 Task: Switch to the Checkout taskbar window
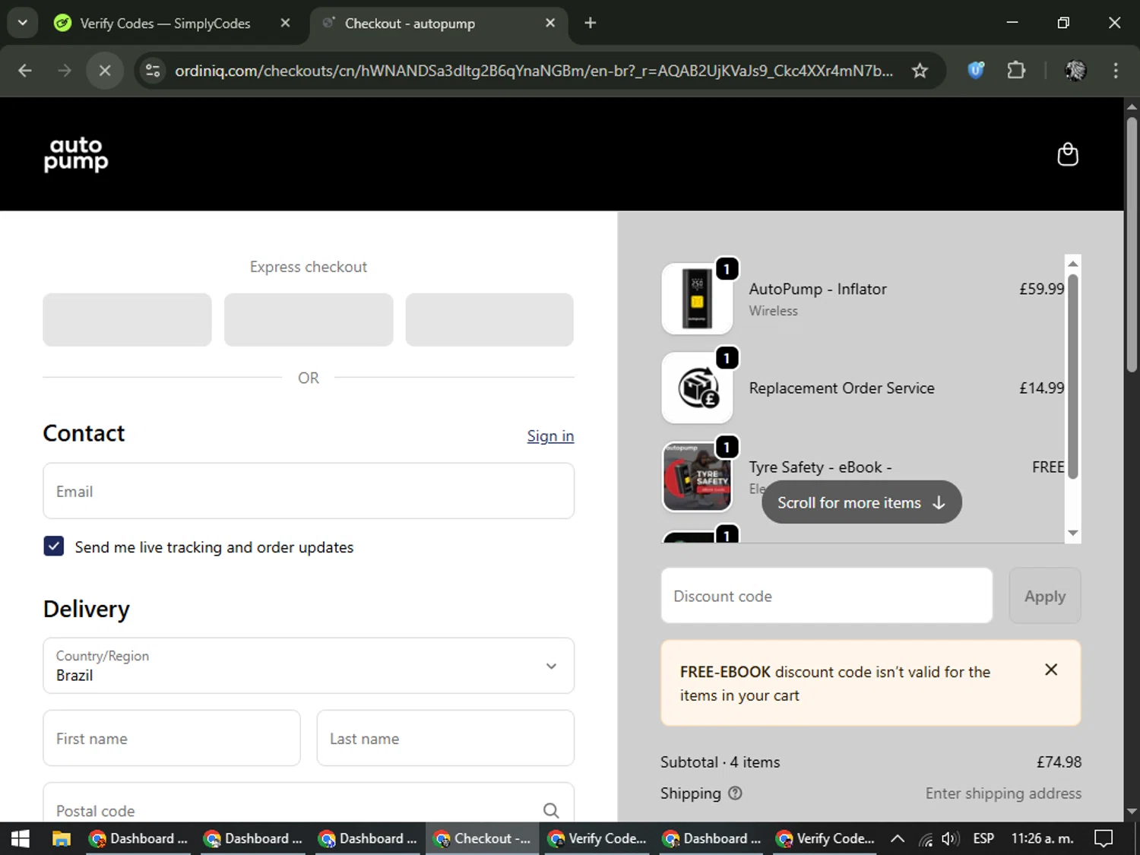tap(483, 838)
